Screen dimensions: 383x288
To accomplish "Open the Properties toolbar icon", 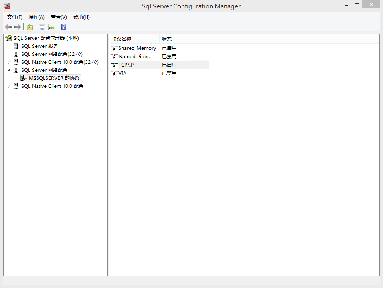I will click(x=42, y=27).
